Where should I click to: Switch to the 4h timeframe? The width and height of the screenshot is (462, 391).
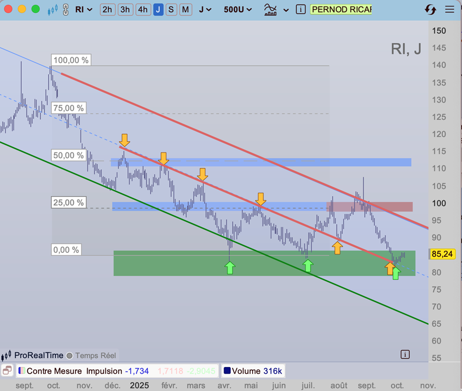click(143, 9)
